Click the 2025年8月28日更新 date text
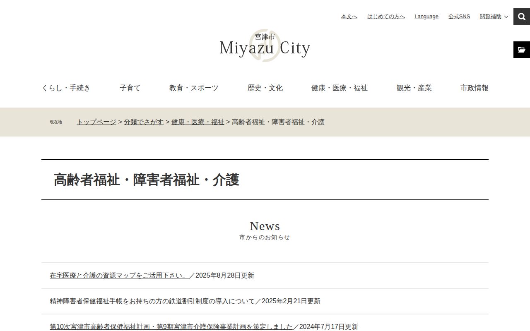Viewport: 530px width, 331px height. (x=225, y=276)
